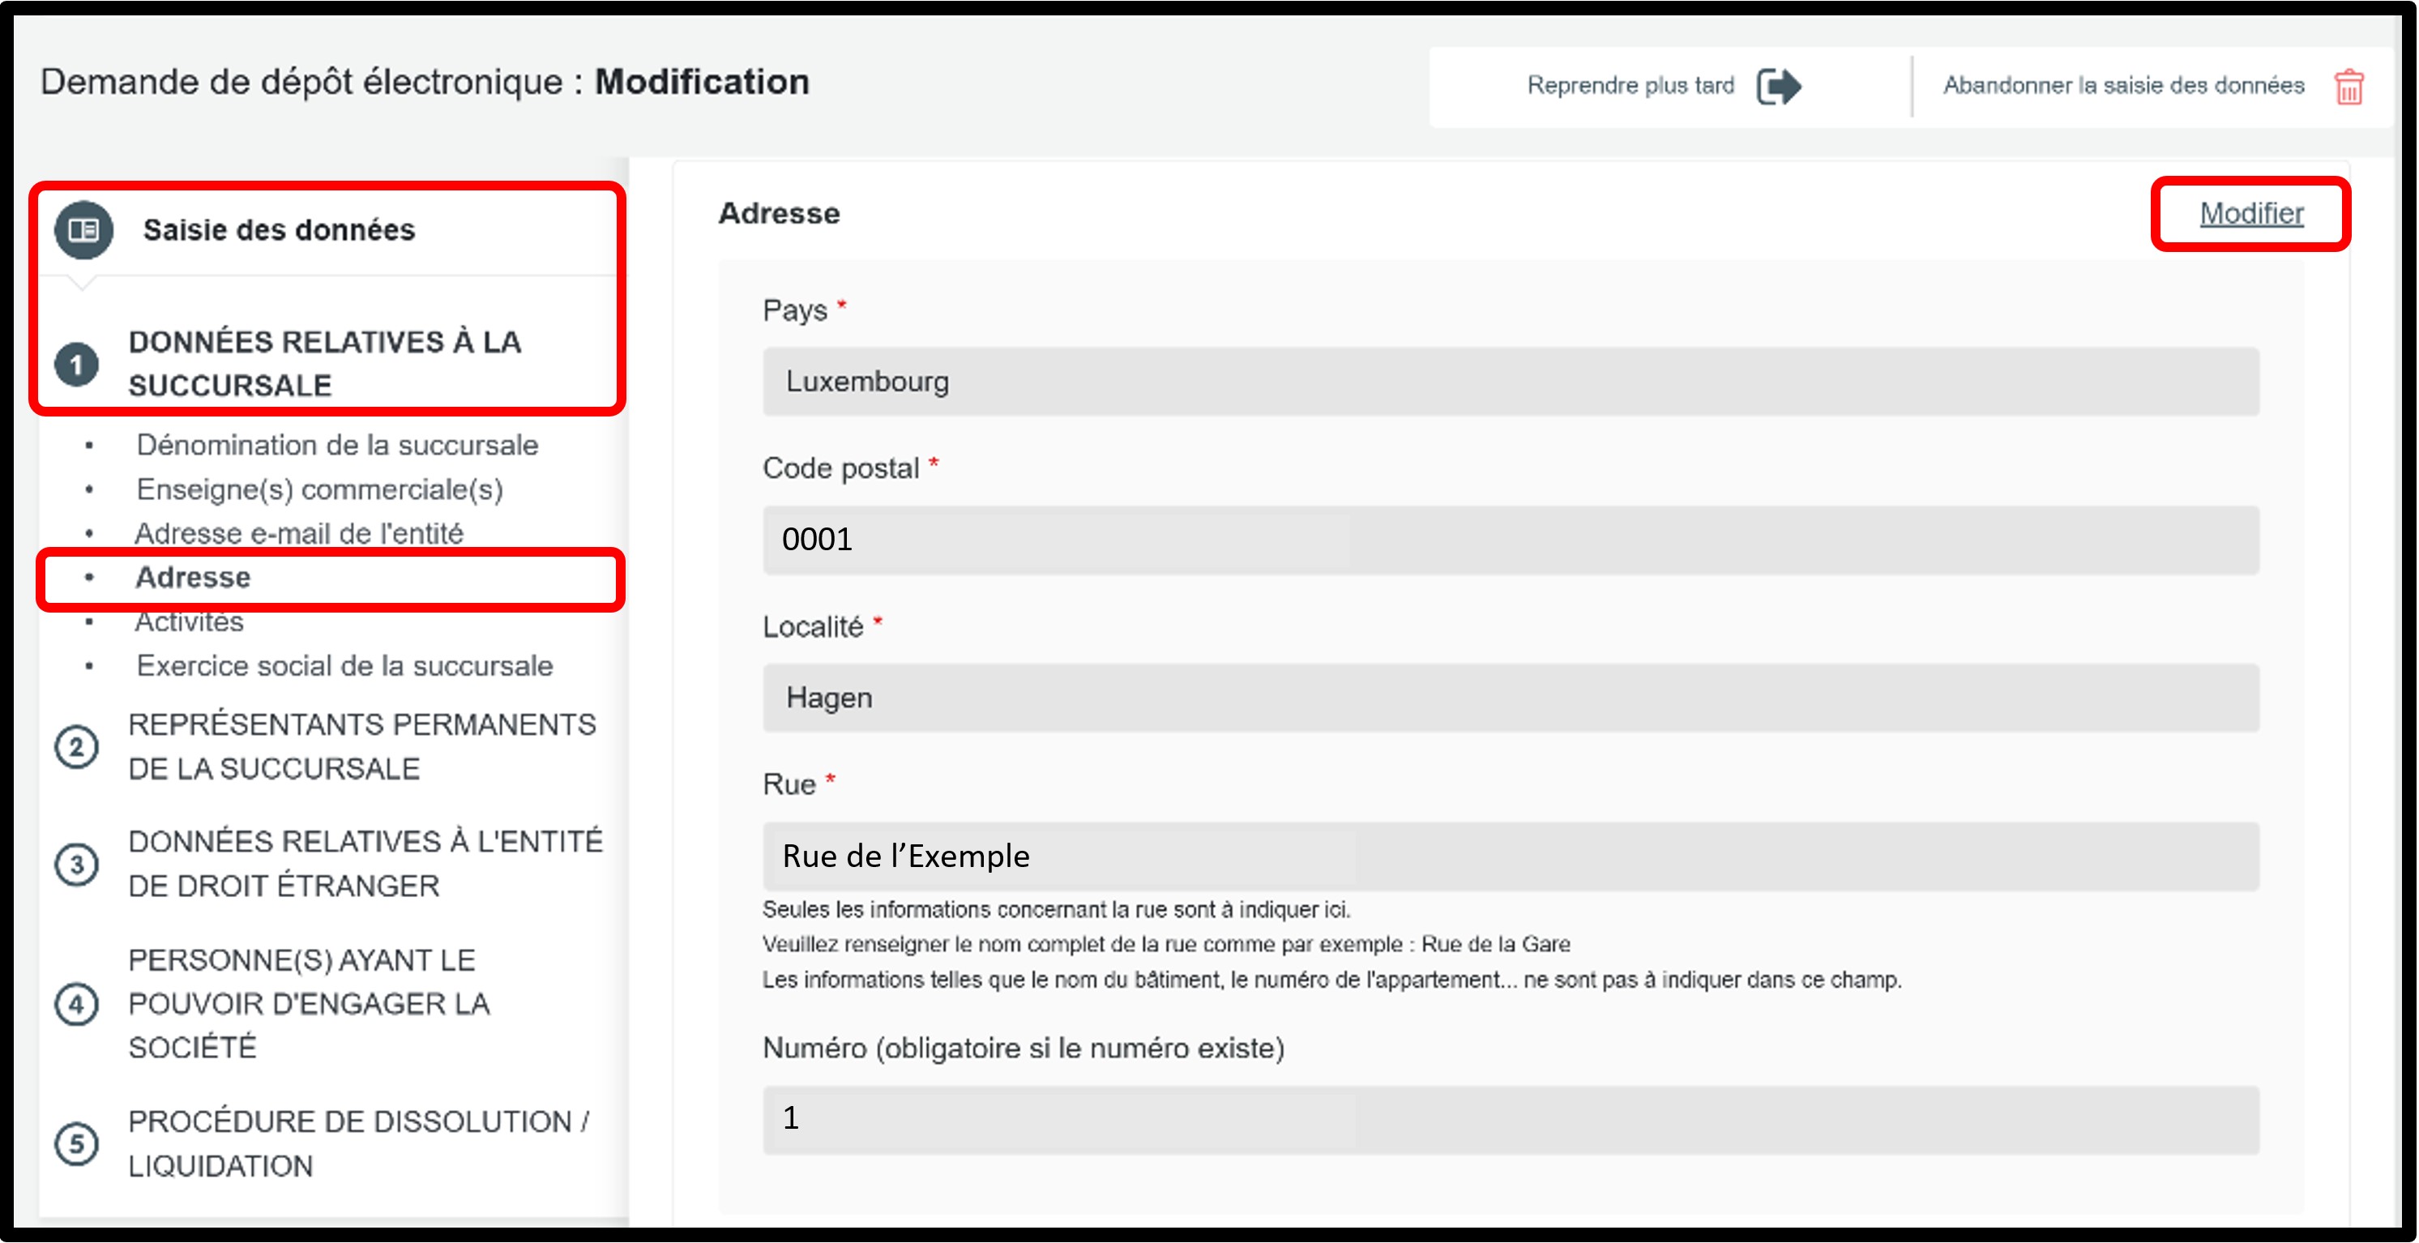Select the Adresse sidebar item
Screen dimensions: 2419x1243
194,578
